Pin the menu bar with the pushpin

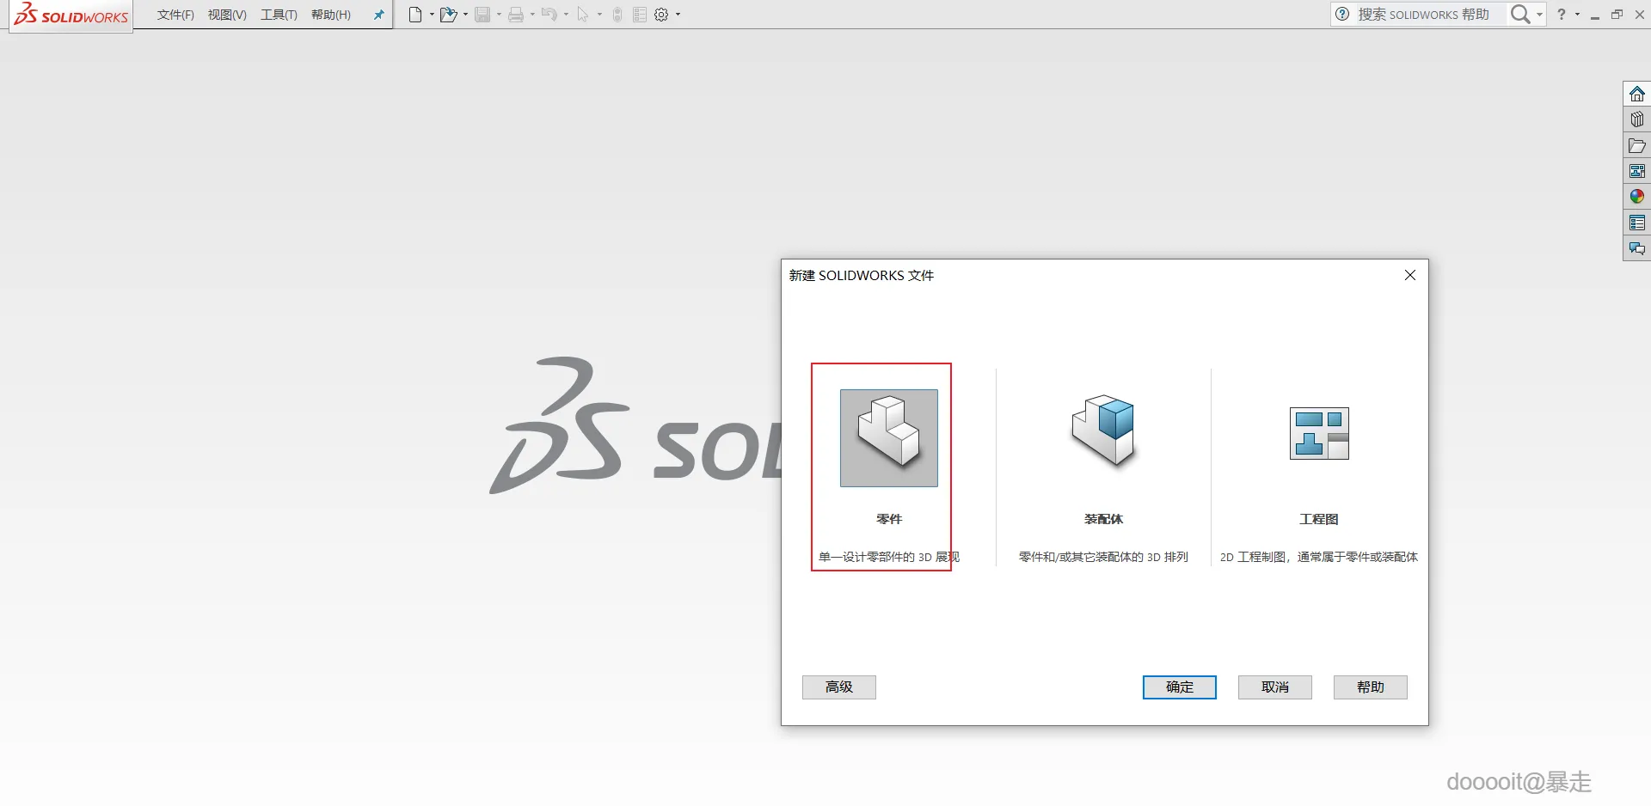click(378, 15)
